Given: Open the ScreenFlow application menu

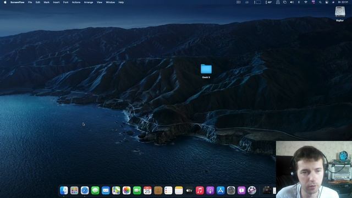Looking at the screenshot, I should click(x=17, y=2).
